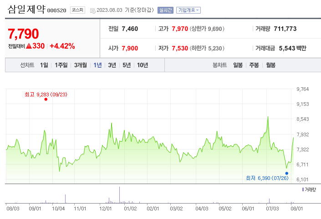Click the 9,764 price axis label
Image resolution: width=321 pixels, height=219 pixels.
[303, 89]
